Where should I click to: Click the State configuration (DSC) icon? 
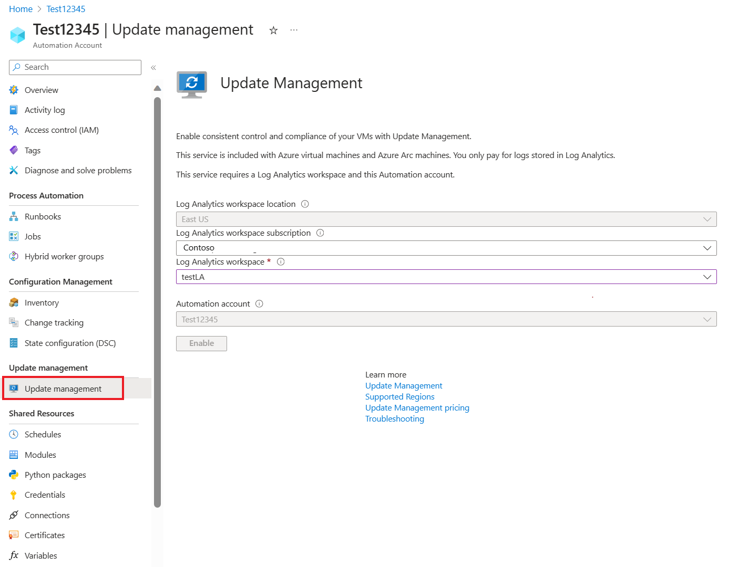click(x=14, y=343)
